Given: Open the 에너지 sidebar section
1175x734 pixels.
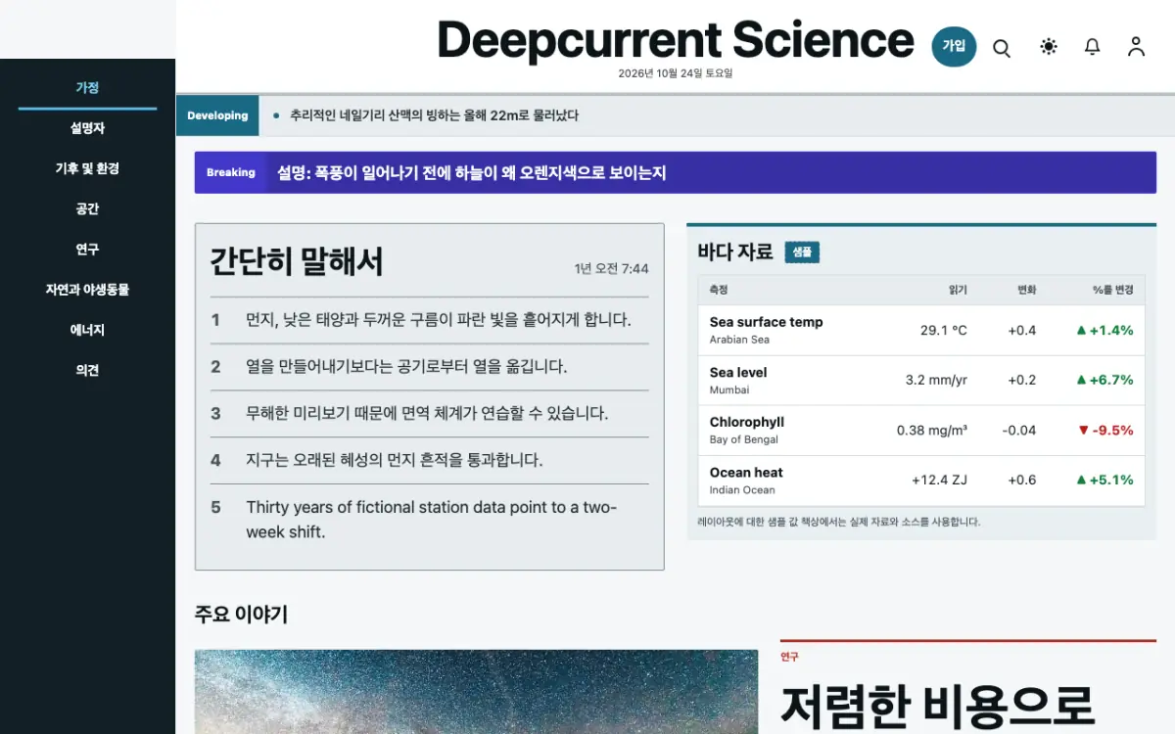Looking at the screenshot, I should pos(87,330).
